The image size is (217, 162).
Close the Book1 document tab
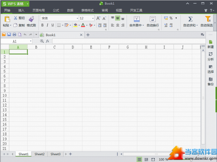coord(81,35)
